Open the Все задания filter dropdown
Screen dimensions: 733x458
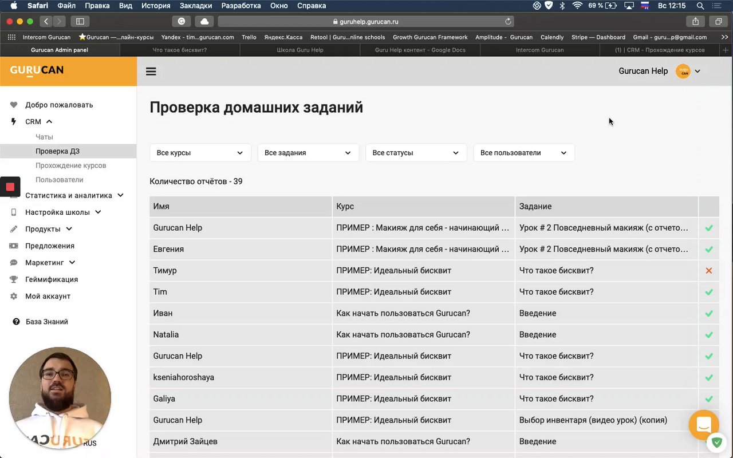tap(308, 153)
